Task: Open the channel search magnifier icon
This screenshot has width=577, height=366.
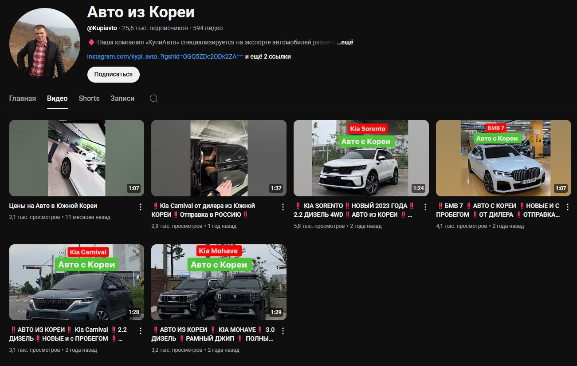Action: click(x=154, y=99)
